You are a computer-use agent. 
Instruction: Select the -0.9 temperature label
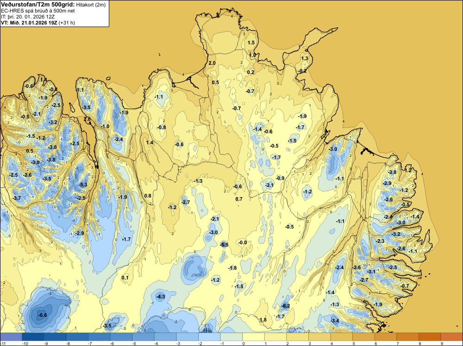click(x=280, y=178)
